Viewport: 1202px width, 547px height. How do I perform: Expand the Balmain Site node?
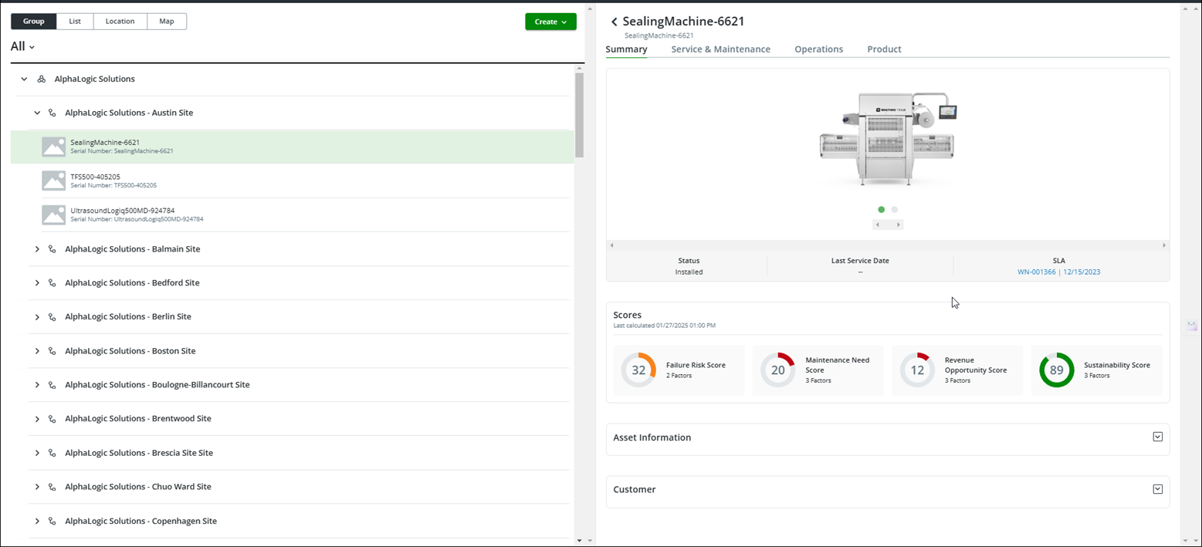click(36, 249)
